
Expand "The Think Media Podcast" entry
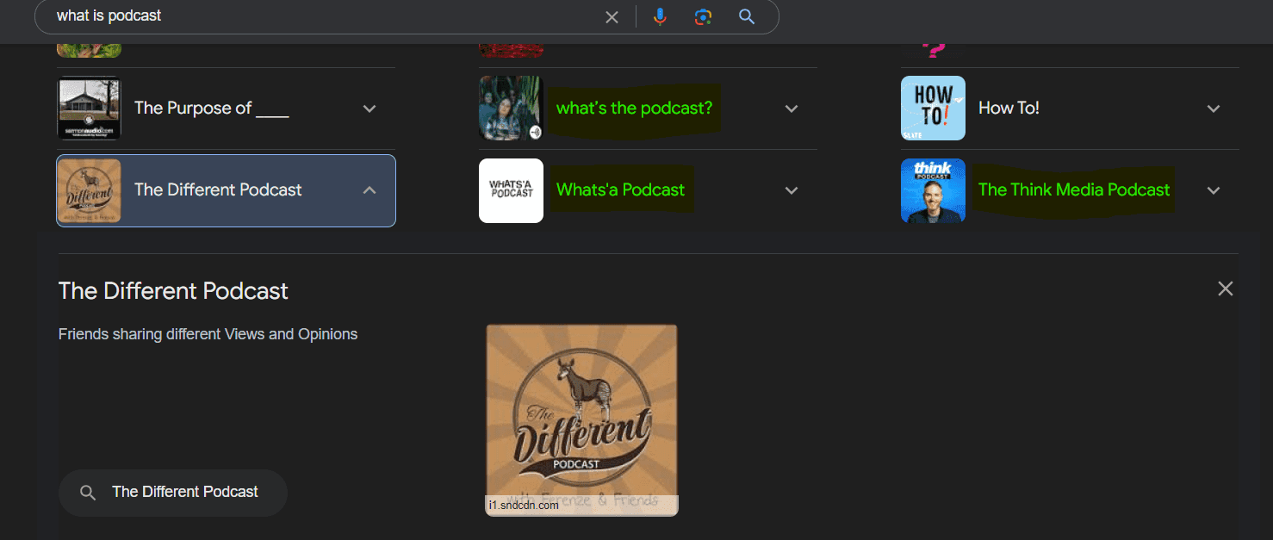pos(1214,190)
